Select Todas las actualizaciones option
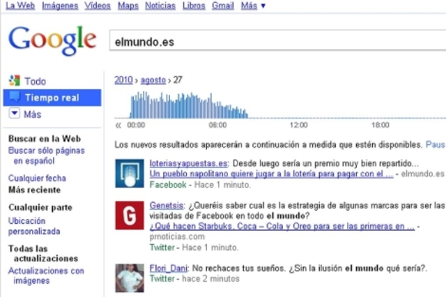 [x=43, y=254]
